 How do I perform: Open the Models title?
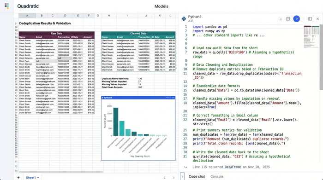[x=161, y=6]
